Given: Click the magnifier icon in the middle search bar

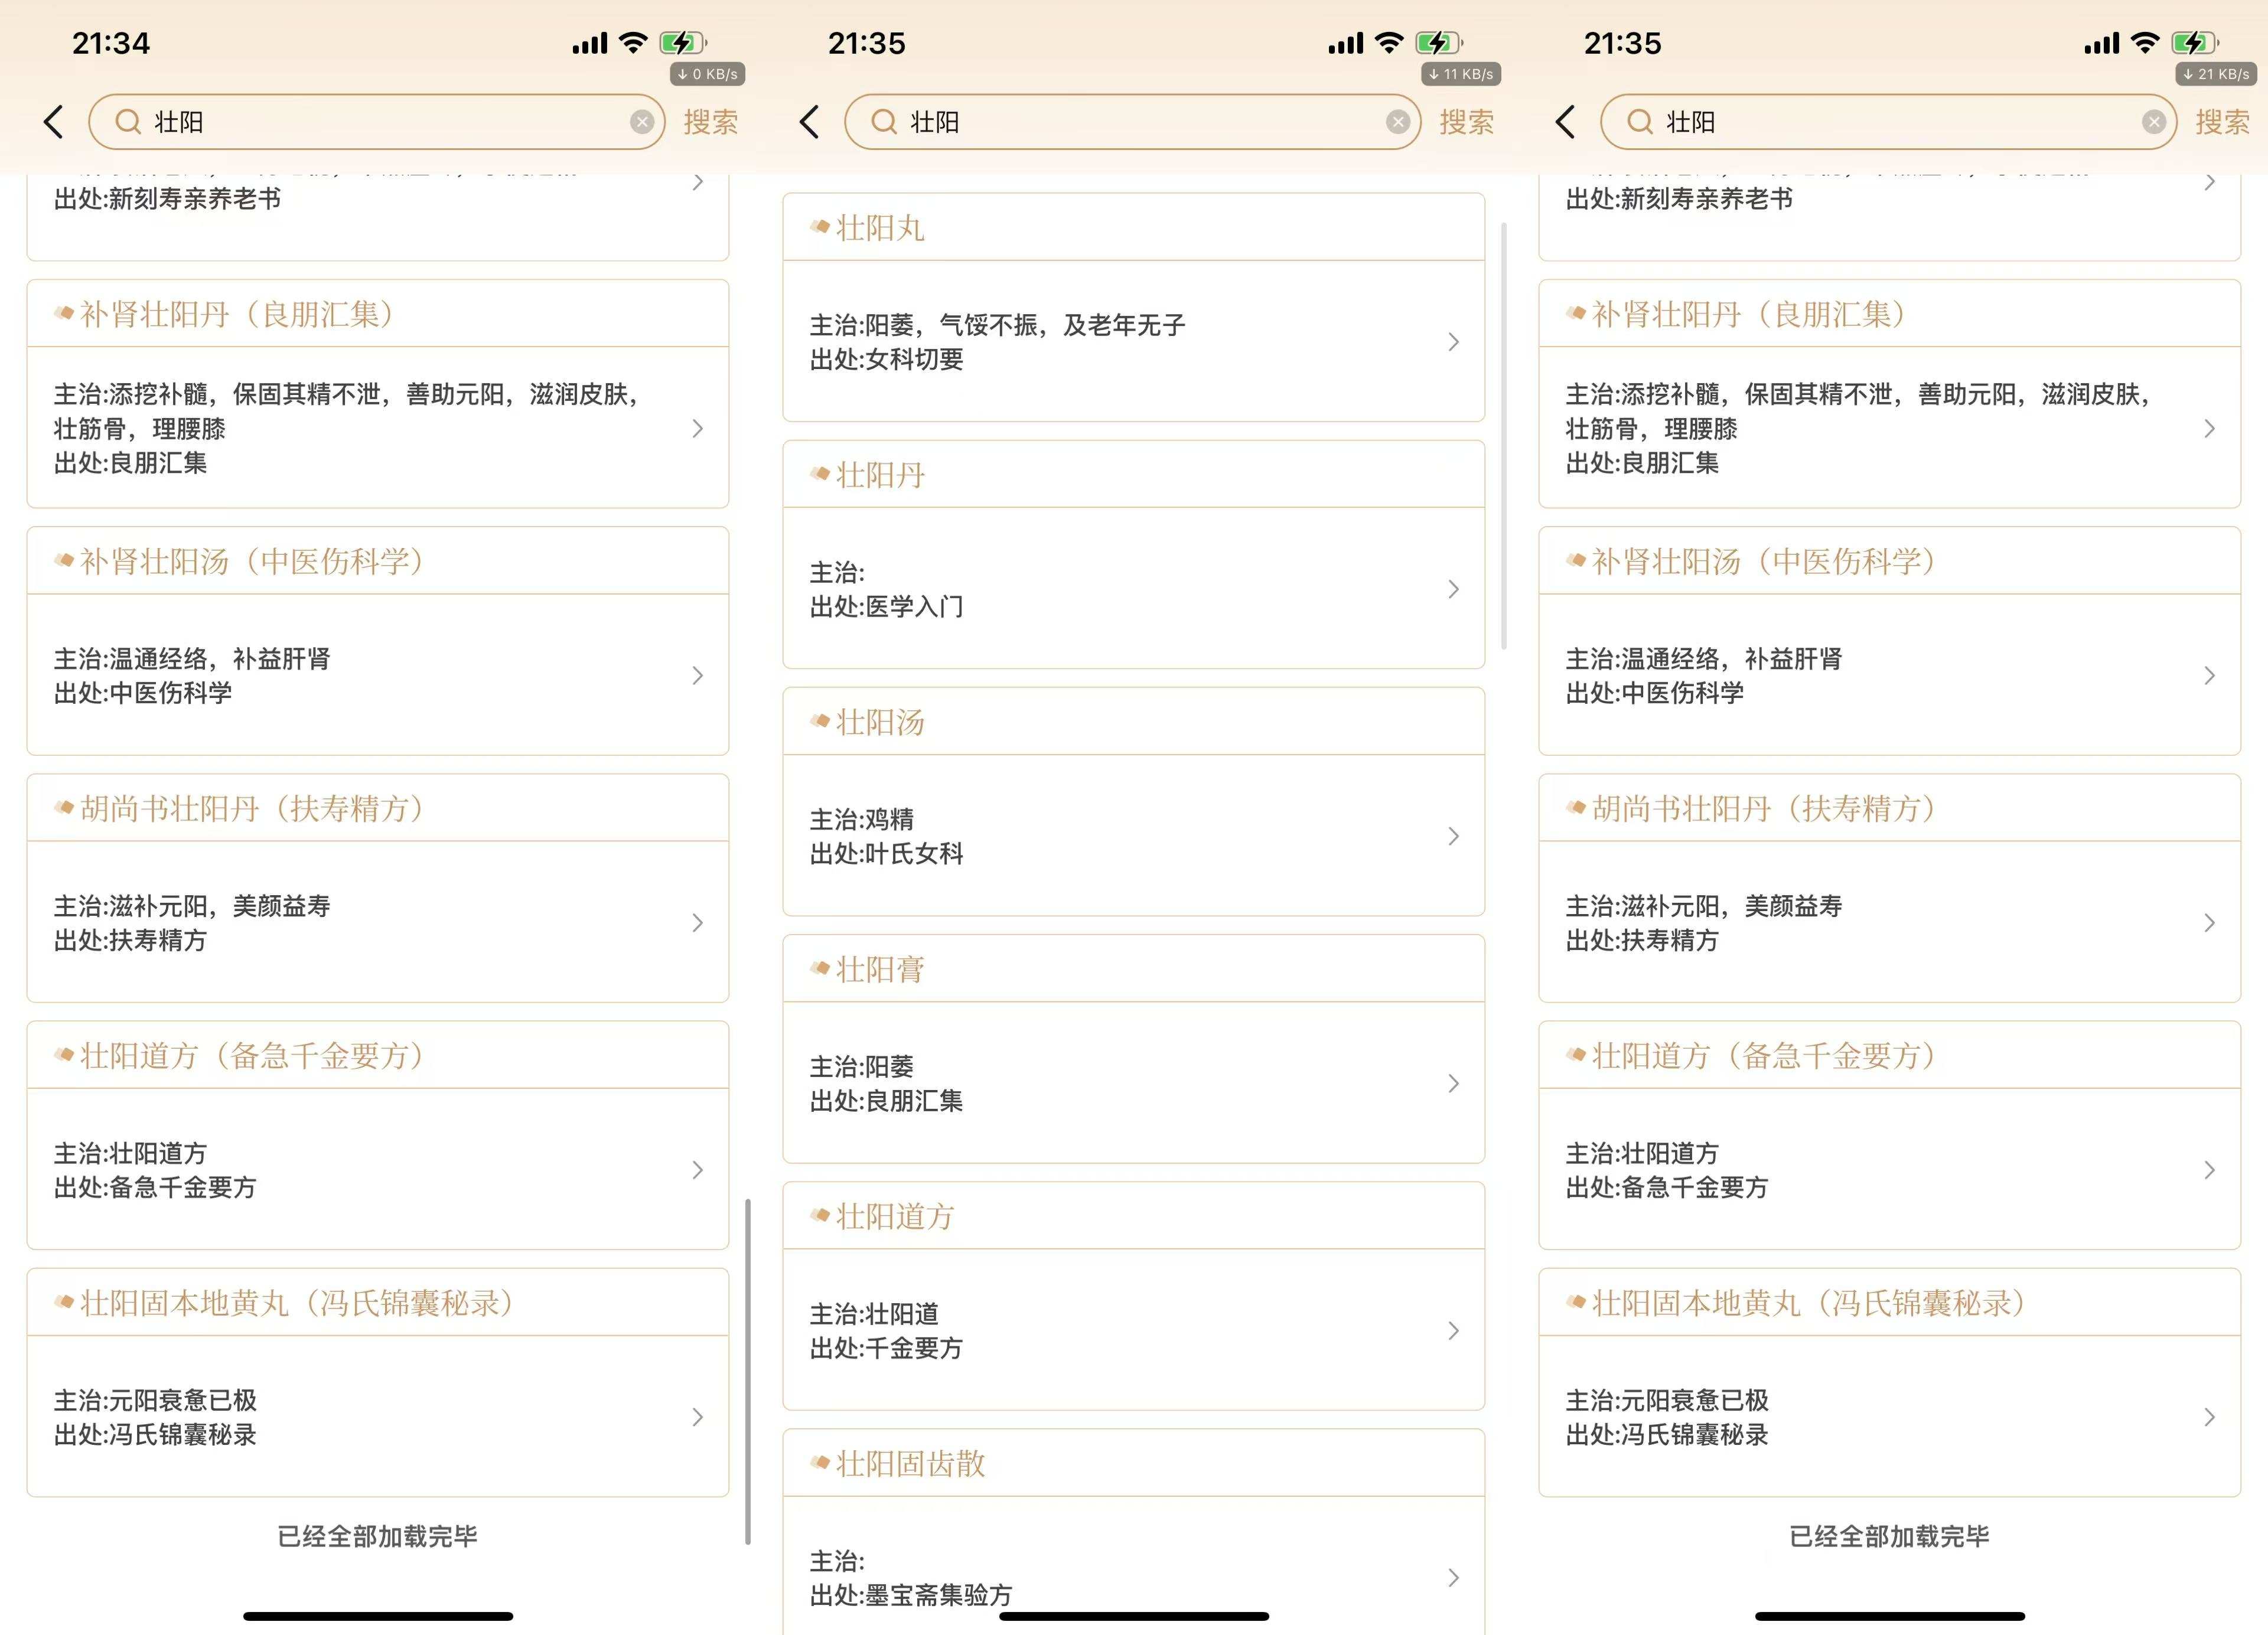Looking at the screenshot, I should 884,122.
